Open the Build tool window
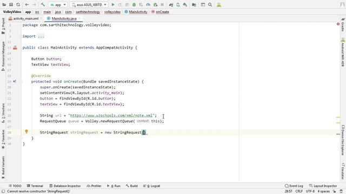 132,186
